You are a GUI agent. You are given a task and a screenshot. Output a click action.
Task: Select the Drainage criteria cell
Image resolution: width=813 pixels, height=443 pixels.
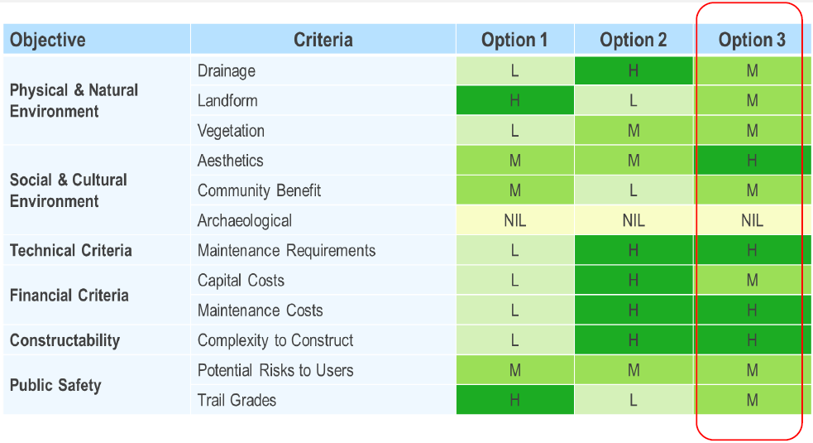226,71
